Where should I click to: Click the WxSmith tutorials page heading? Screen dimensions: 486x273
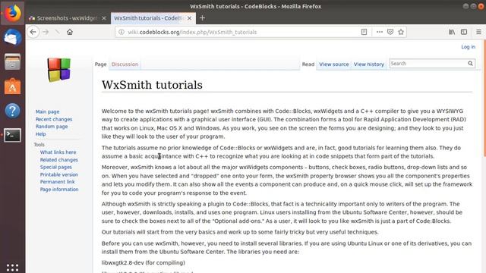152,85
